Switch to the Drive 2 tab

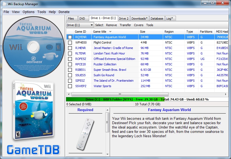124,19
